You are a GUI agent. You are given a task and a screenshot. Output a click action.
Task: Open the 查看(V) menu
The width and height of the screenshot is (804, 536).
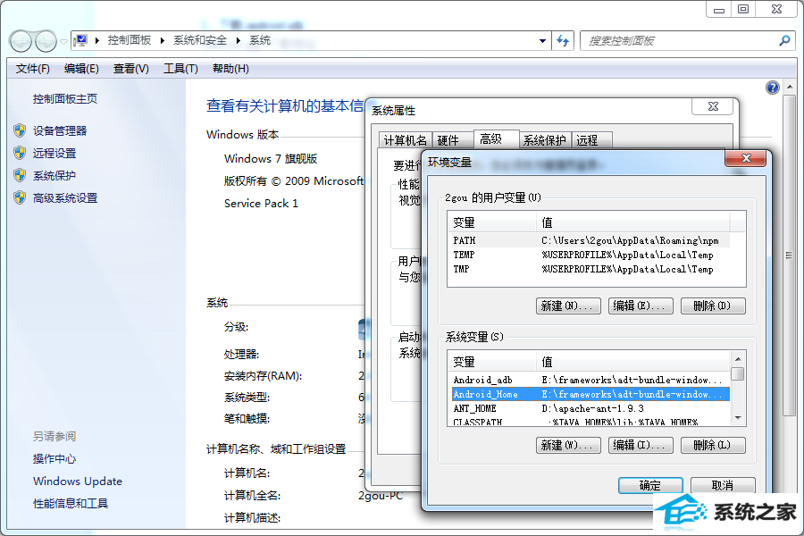click(x=130, y=69)
